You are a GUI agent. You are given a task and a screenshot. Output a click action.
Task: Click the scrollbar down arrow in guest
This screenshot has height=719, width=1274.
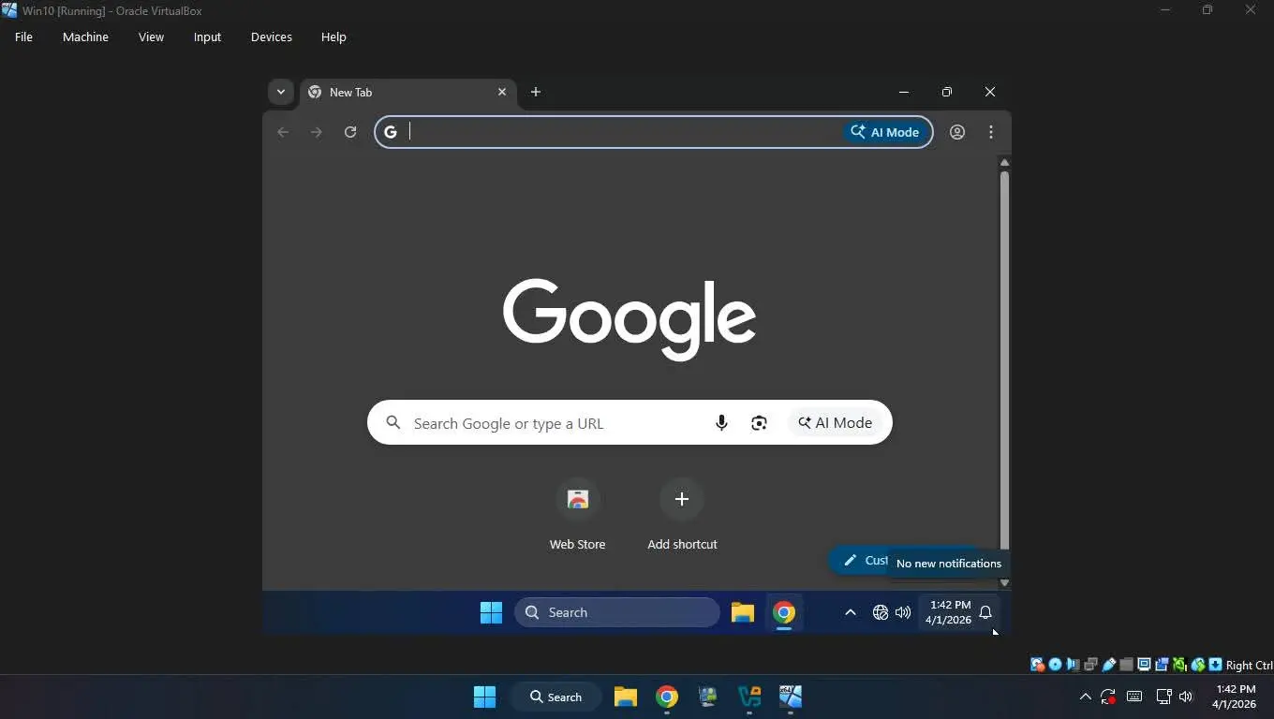coord(1004,582)
